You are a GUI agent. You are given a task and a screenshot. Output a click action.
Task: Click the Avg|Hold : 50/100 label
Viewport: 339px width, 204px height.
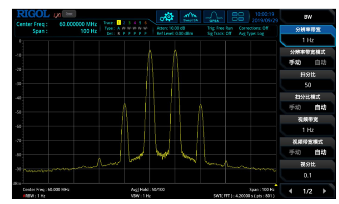pos(148,190)
